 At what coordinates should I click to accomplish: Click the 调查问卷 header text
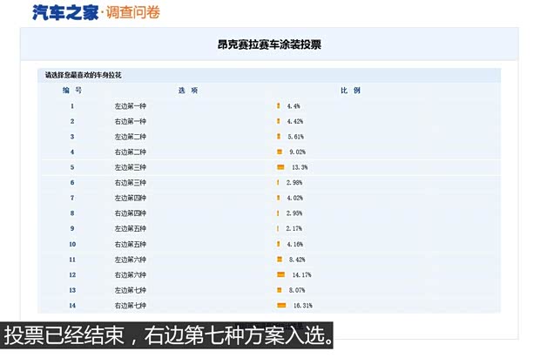(x=133, y=13)
